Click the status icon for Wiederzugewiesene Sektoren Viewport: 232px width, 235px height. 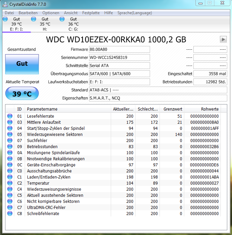[x=10, y=135]
